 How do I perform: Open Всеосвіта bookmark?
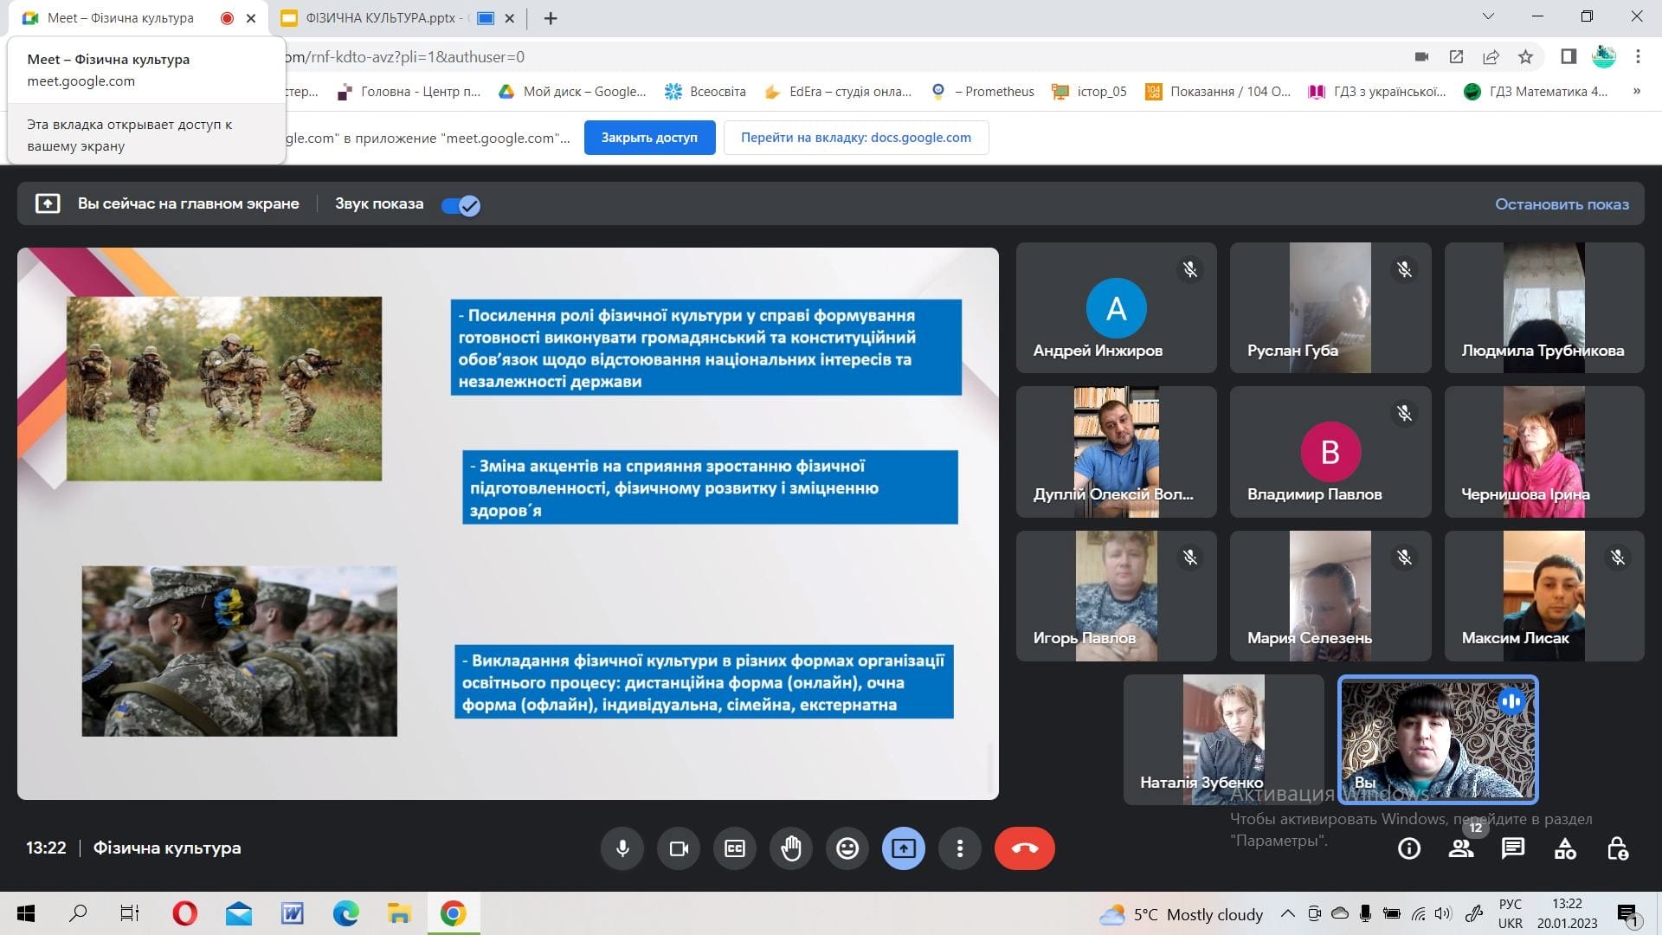point(705,92)
